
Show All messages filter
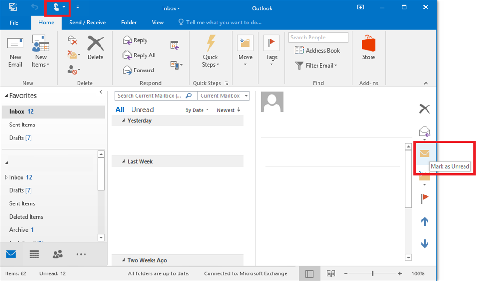[120, 110]
